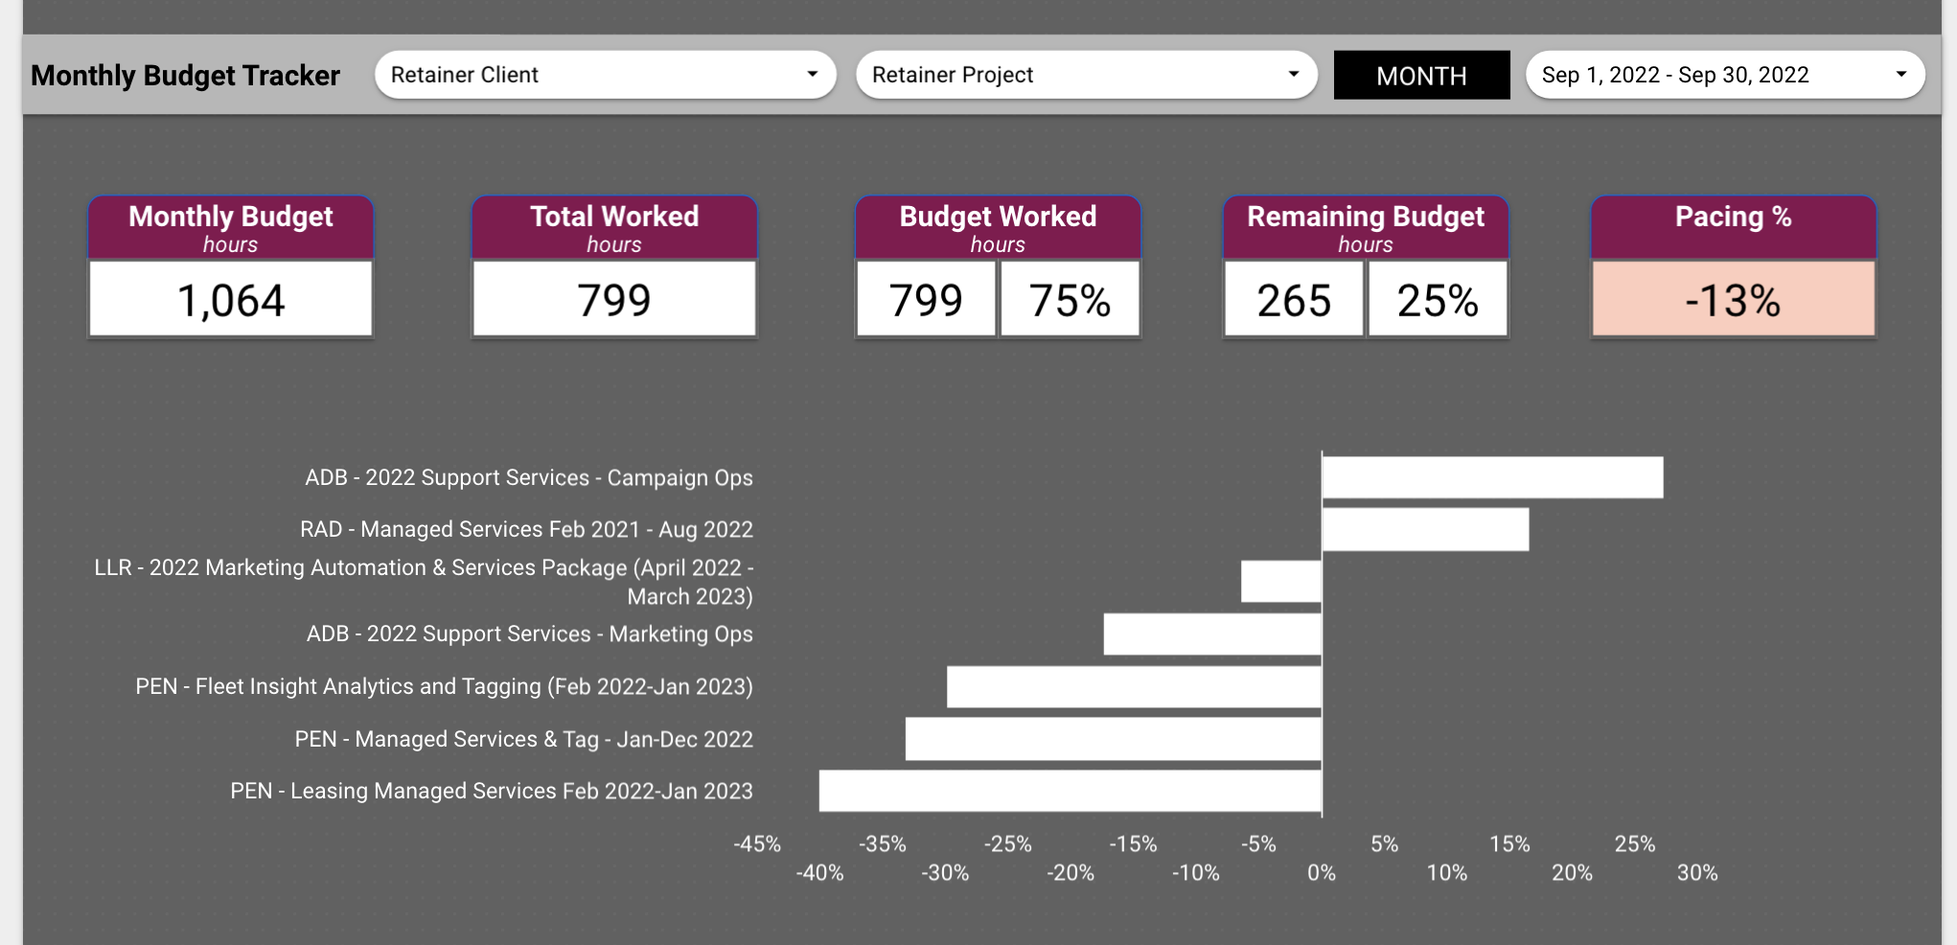Expand the Retainer Project filter arrow
1957x945 pixels.
pos(1294,75)
